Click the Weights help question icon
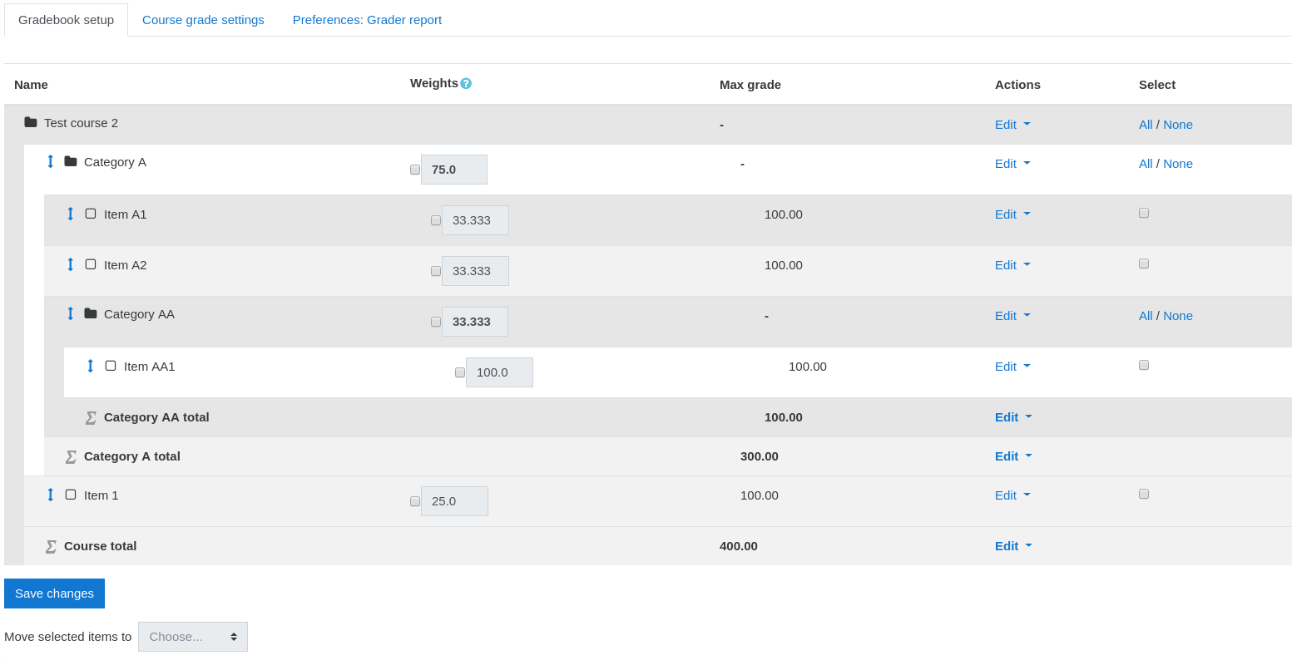The height and width of the screenshot is (660, 1297). 466,83
